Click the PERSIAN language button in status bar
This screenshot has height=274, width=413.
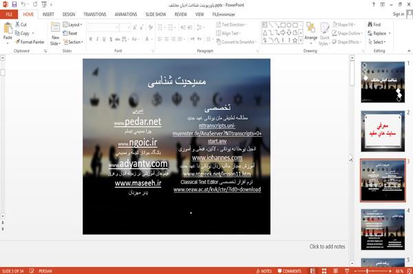click(x=45, y=271)
